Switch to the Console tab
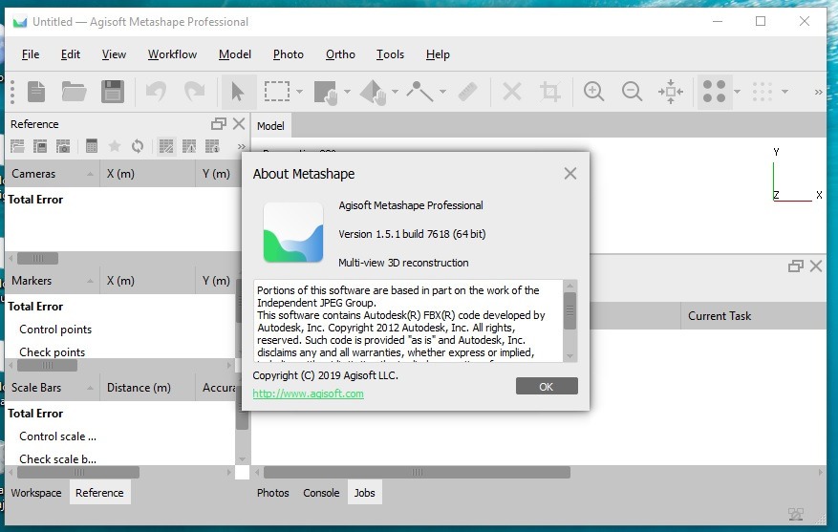The height and width of the screenshot is (532, 838). coord(321,493)
